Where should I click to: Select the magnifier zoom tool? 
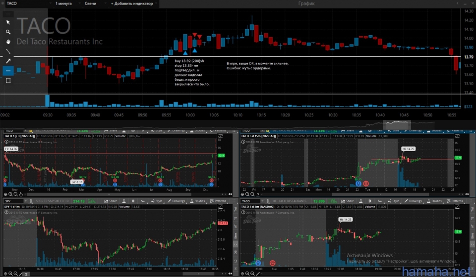(8, 32)
